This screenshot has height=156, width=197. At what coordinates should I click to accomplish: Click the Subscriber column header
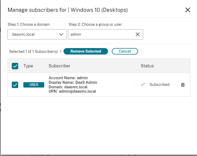(60, 66)
